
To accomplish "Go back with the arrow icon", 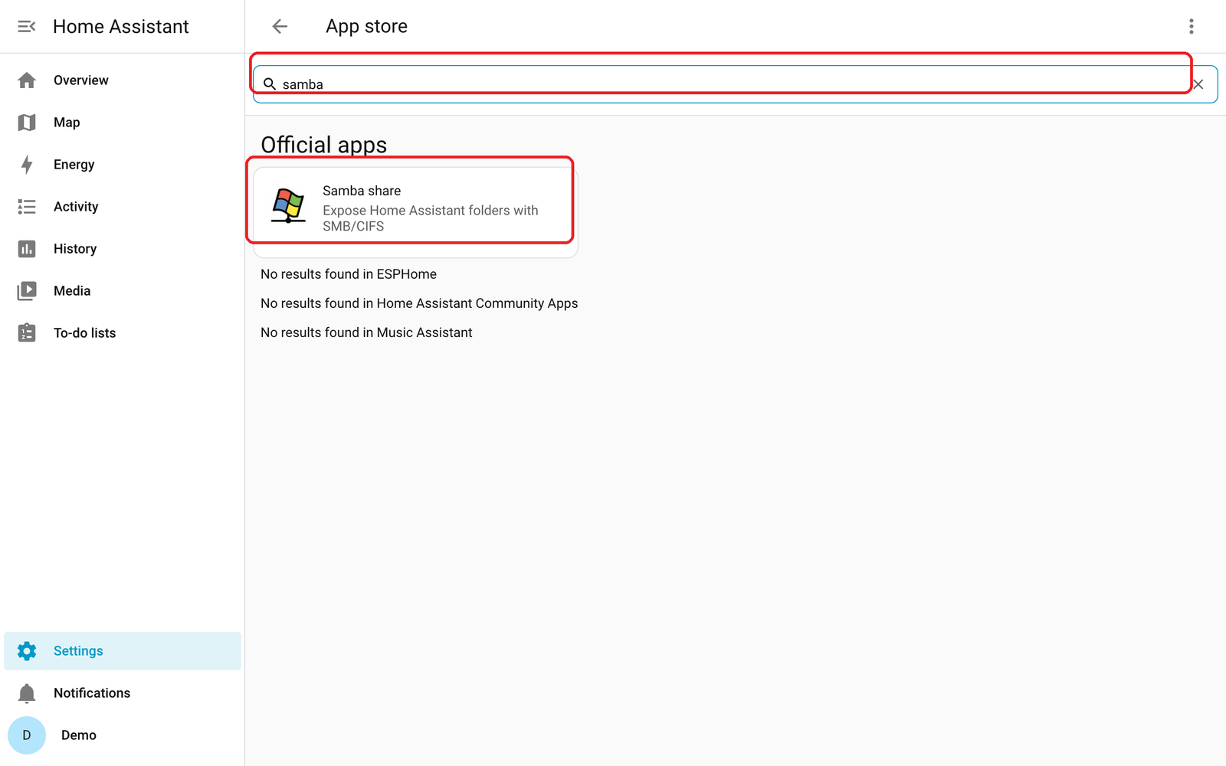I will click(280, 27).
